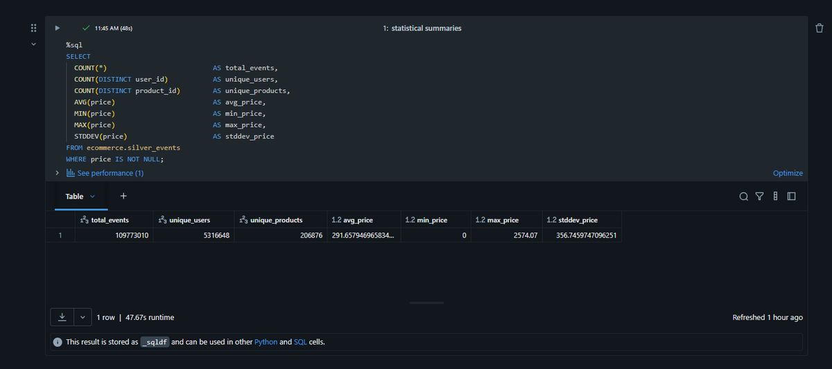This screenshot has width=832, height=369.
Task: Click the _sqldf variable name
Action: 155,342
